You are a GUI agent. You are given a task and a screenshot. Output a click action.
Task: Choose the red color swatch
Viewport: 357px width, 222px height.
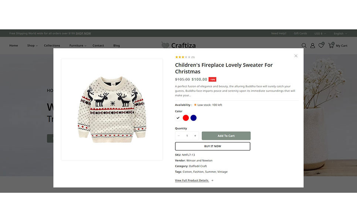186,118
